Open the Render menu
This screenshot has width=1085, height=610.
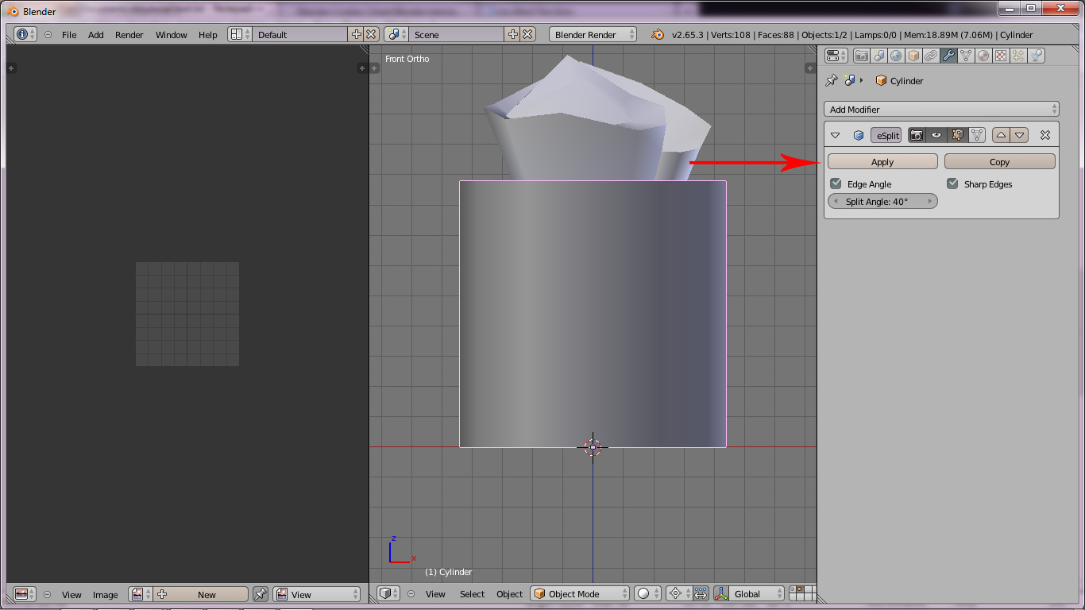click(129, 35)
